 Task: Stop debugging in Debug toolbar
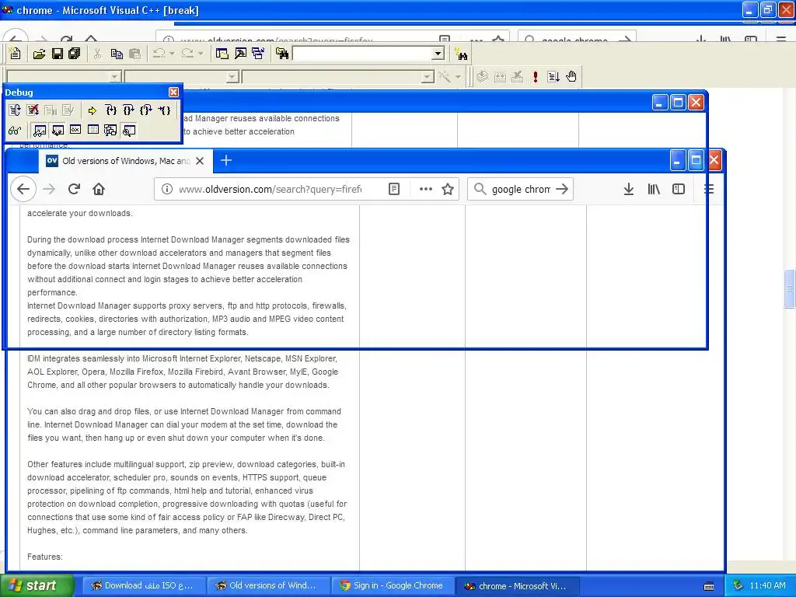33,110
